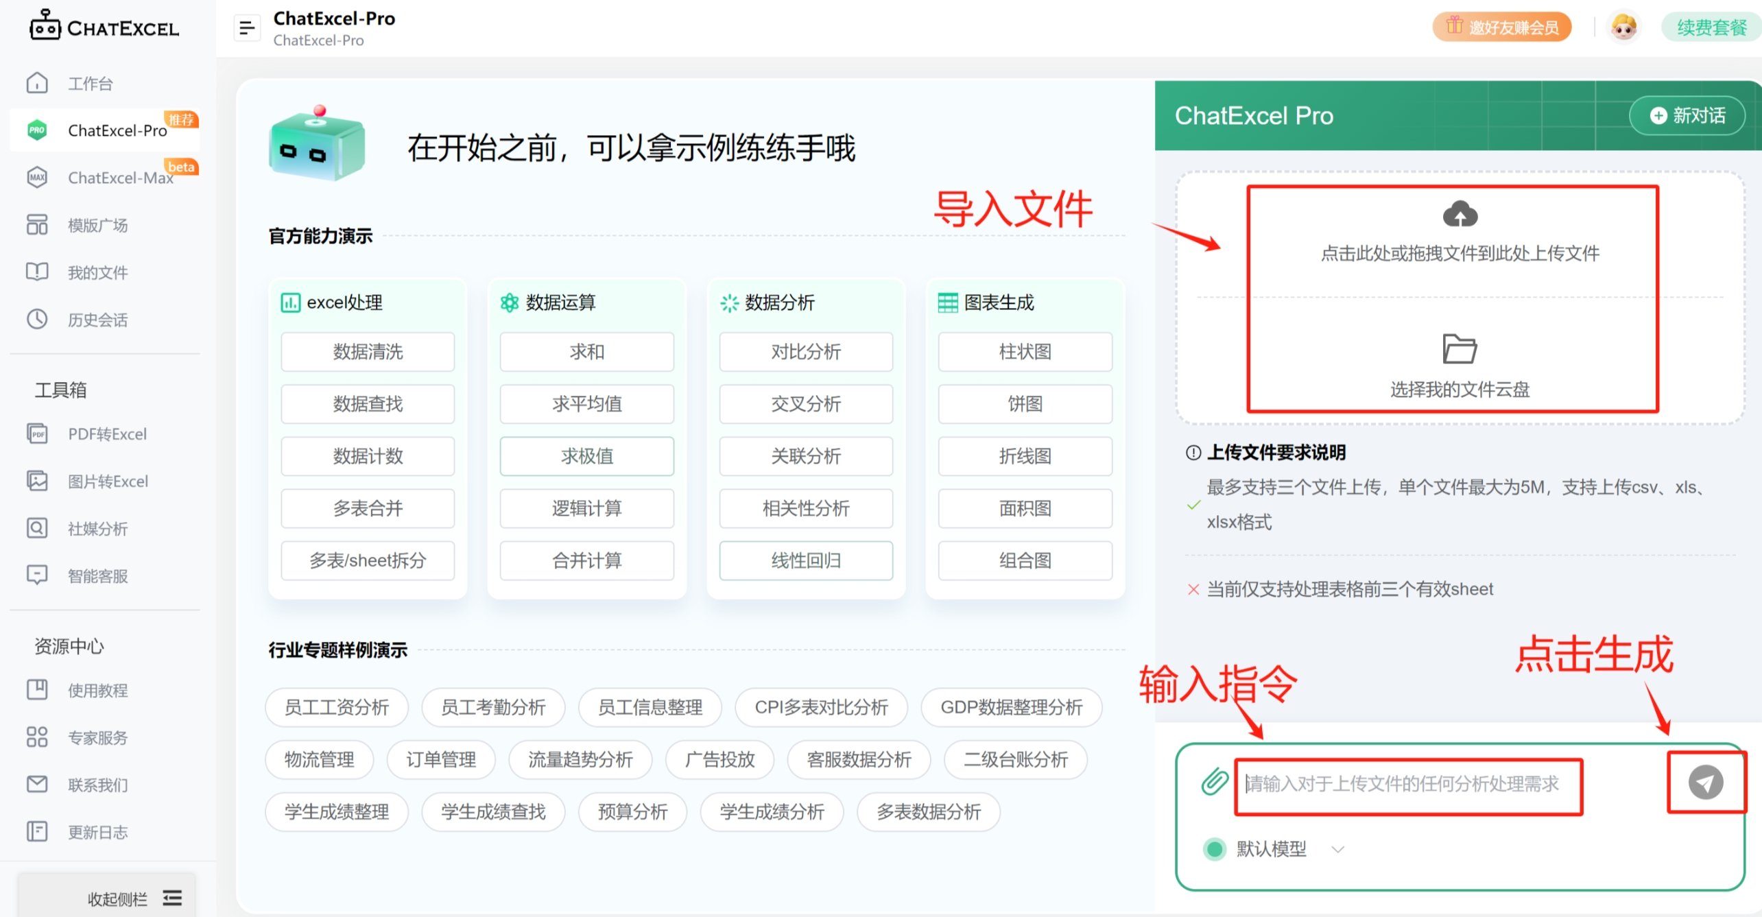Viewport: 1762px width, 917px height.
Task: Open 我的文件 to browse files
Action: pos(97,272)
